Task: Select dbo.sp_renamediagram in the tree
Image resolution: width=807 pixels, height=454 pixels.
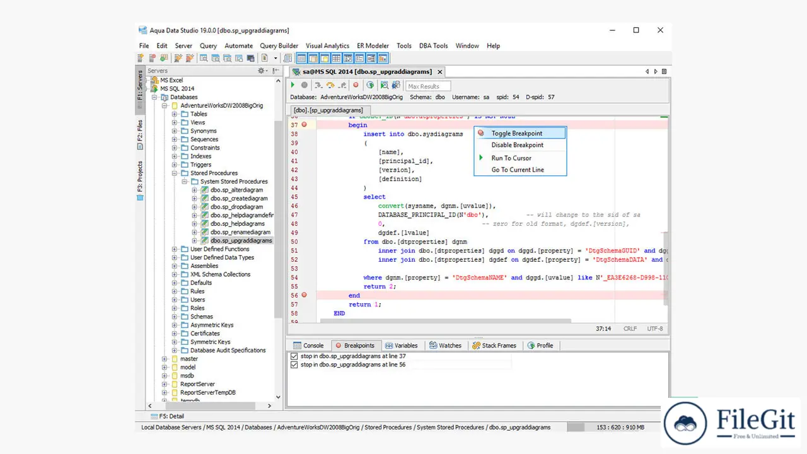Action: [240, 232]
